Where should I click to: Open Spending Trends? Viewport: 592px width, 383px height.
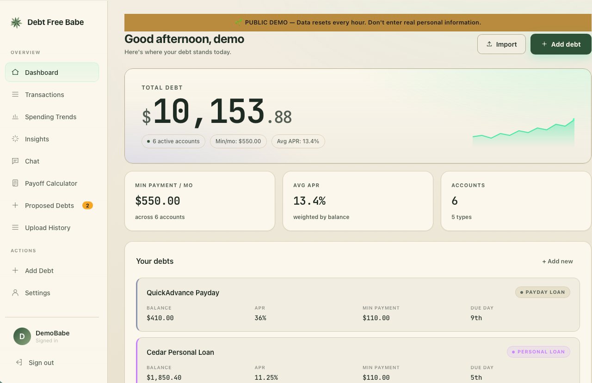[x=52, y=116]
